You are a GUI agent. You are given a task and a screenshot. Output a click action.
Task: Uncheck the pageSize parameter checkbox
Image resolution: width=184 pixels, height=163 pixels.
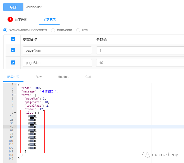point(13,62)
